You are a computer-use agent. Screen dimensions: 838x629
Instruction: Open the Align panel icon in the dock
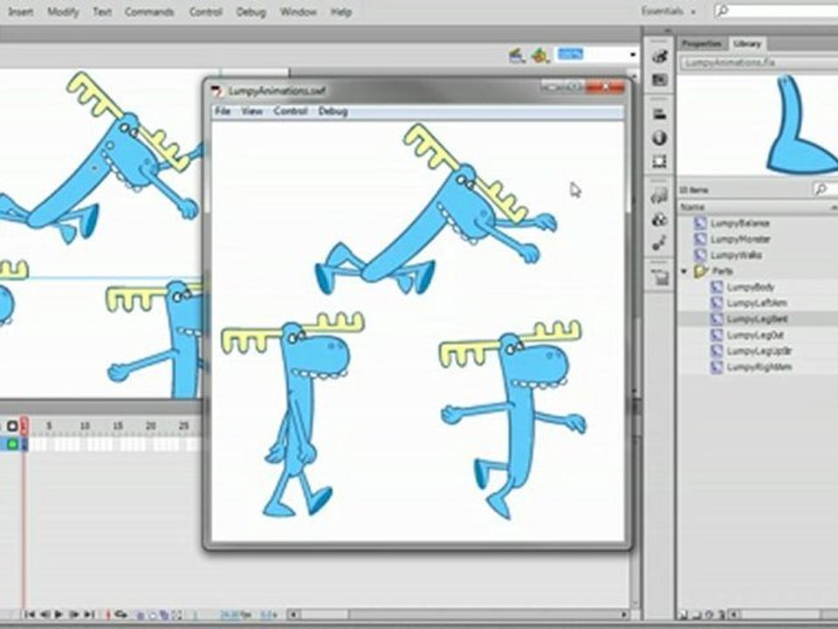tap(660, 114)
